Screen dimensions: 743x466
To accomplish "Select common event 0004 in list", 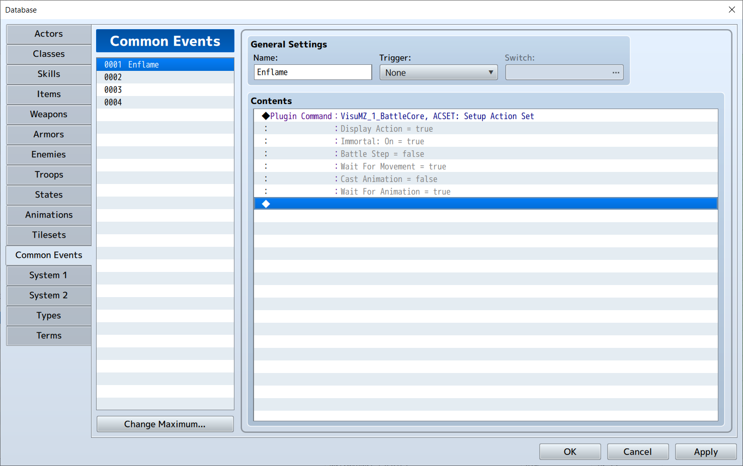I will [165, 103].
